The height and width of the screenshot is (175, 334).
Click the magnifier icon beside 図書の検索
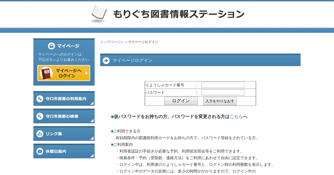click(40, 116)
